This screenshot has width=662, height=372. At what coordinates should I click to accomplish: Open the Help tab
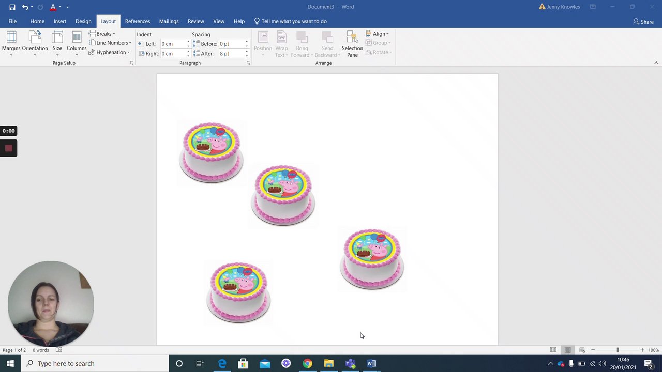[x=239, y=21]
